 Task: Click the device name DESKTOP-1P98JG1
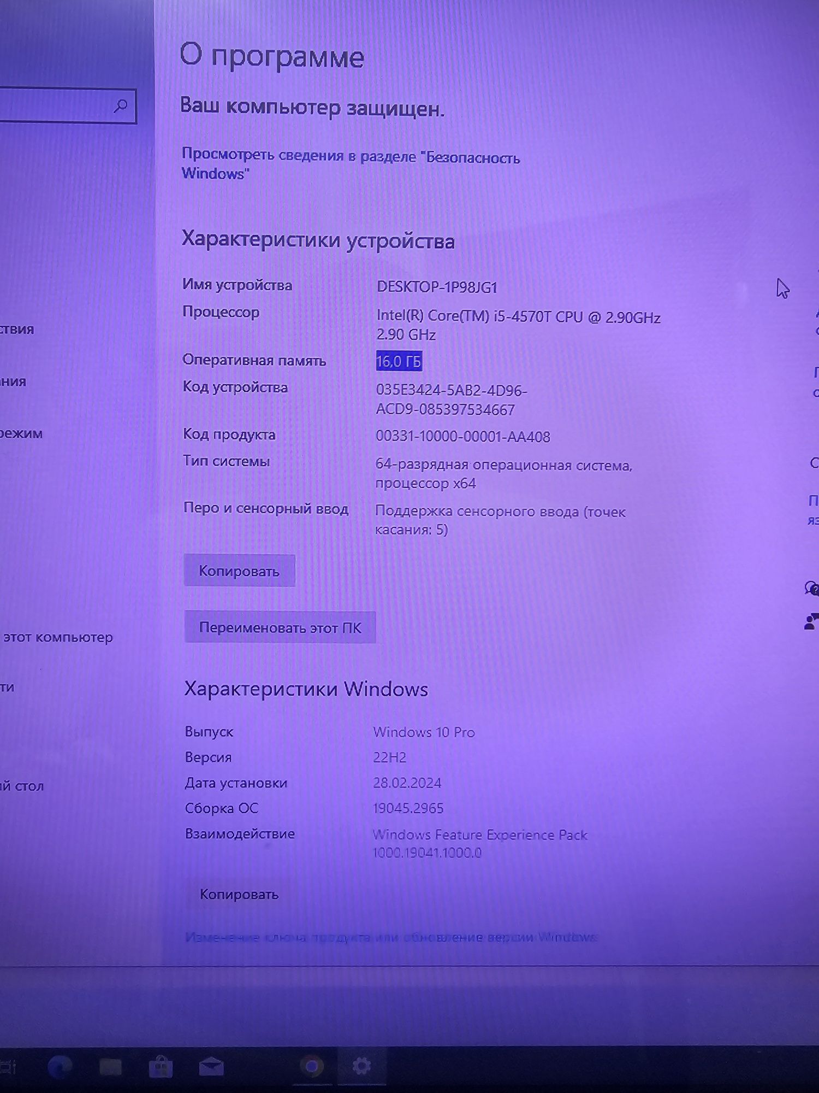[x=437, y=287]
